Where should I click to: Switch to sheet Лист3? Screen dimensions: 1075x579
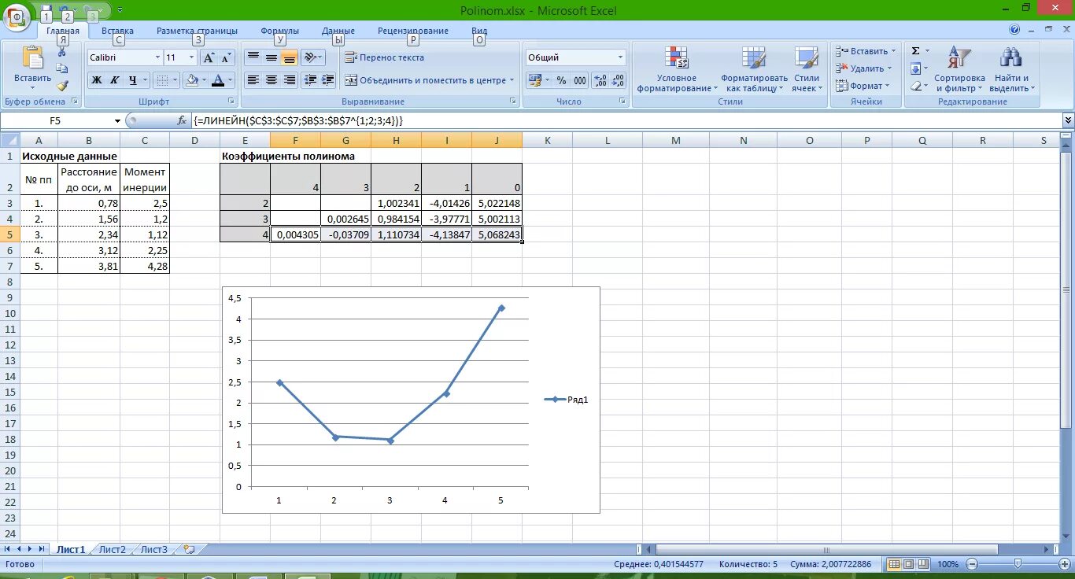(154, 550)
